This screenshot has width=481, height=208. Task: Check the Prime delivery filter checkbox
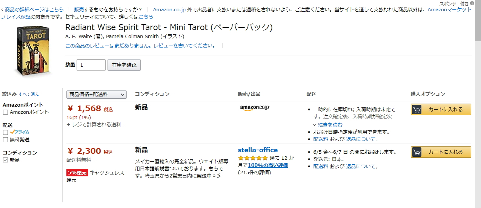[5, 132]
